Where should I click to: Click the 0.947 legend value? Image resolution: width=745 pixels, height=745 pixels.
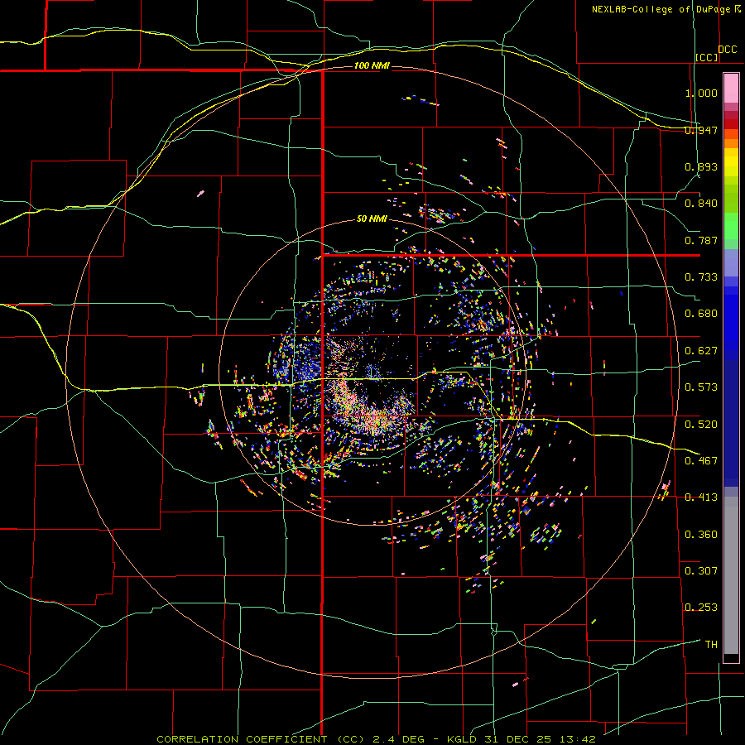point(701,130)
